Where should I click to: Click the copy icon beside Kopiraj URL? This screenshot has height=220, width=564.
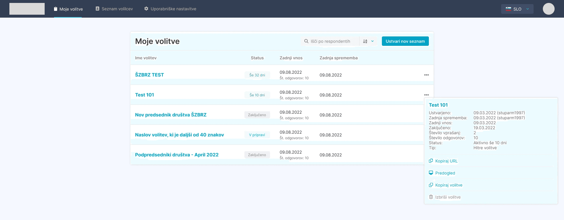coord(431,161)
